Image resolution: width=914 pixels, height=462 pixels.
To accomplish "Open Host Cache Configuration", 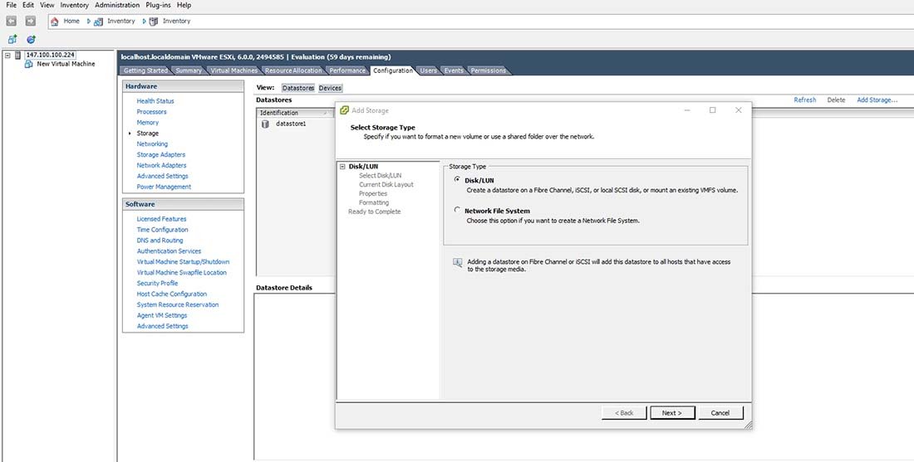I will [x=171, y=294].
